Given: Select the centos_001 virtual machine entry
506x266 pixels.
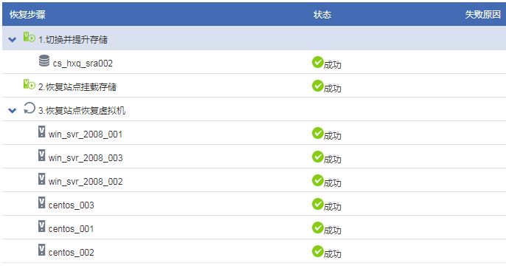Looking at the screenshot, I should coord(71,229).
